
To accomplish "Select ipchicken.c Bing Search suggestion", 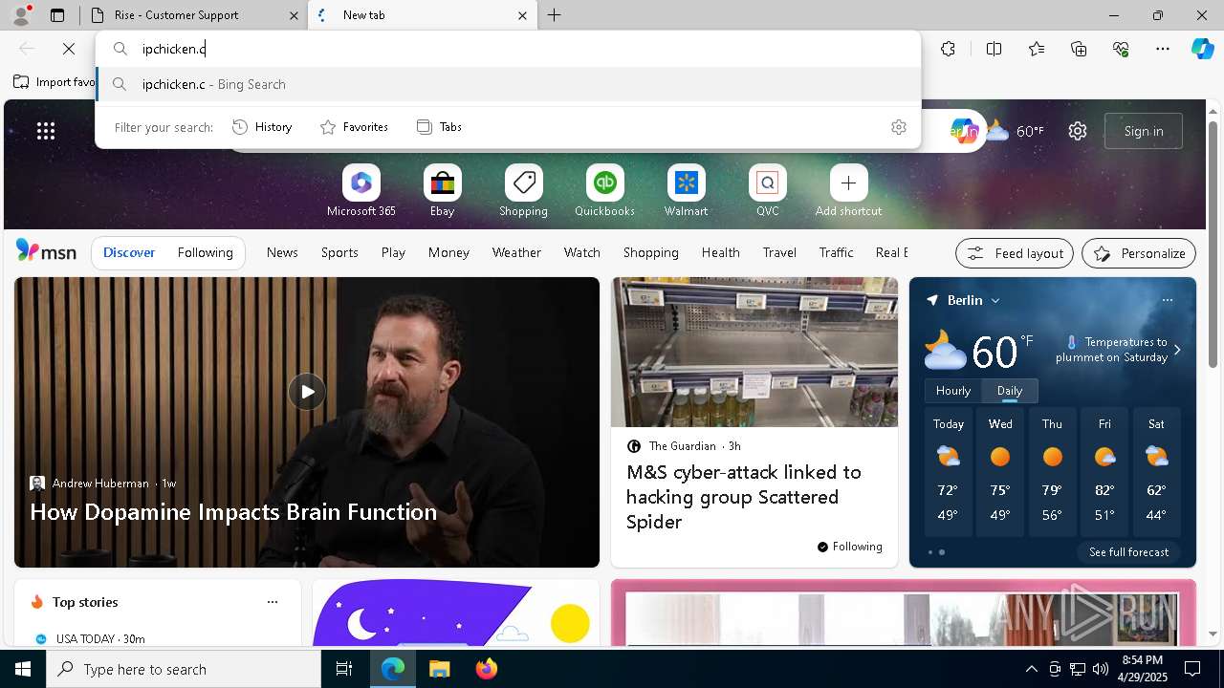I will [x=509, y=84].
